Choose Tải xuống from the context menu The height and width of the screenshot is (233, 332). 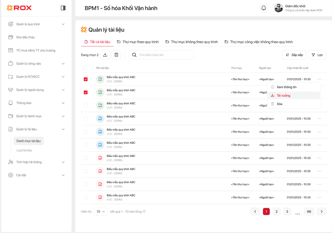(x=283, y=95)
